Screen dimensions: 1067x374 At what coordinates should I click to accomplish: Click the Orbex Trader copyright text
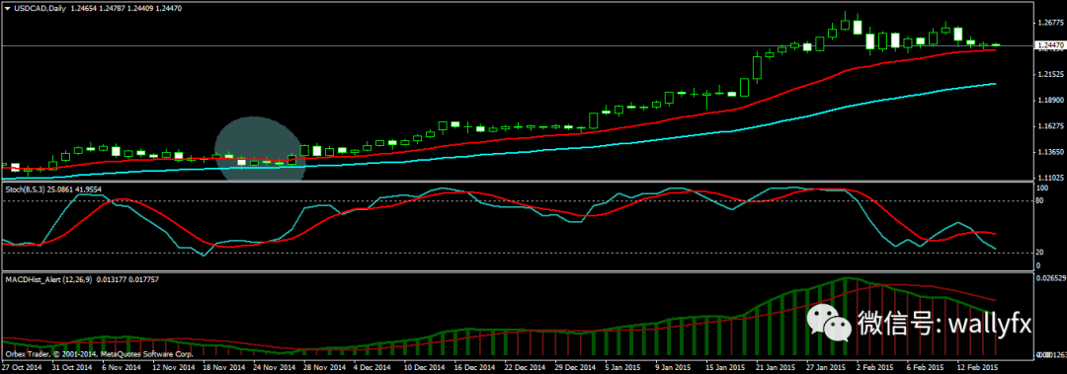coord(100,354)
